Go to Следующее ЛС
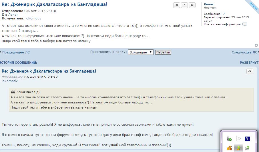 click(244, 52)
